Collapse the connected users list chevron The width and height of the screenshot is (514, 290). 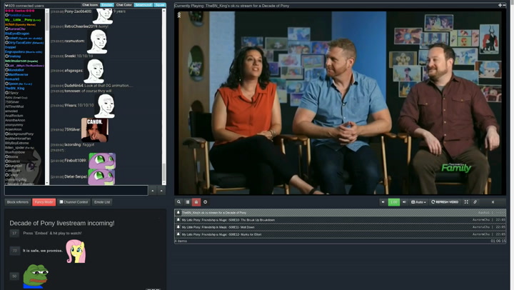(x=6, y=5)
